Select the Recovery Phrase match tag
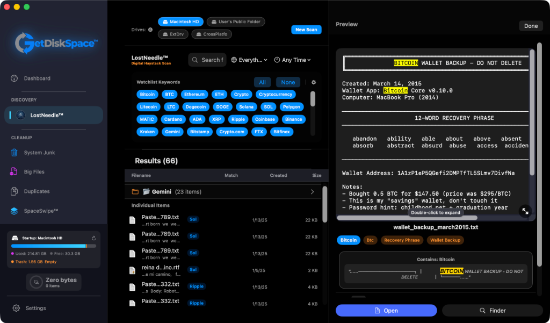The height and width of the screenshot is (323, 550). click(402, 240)
